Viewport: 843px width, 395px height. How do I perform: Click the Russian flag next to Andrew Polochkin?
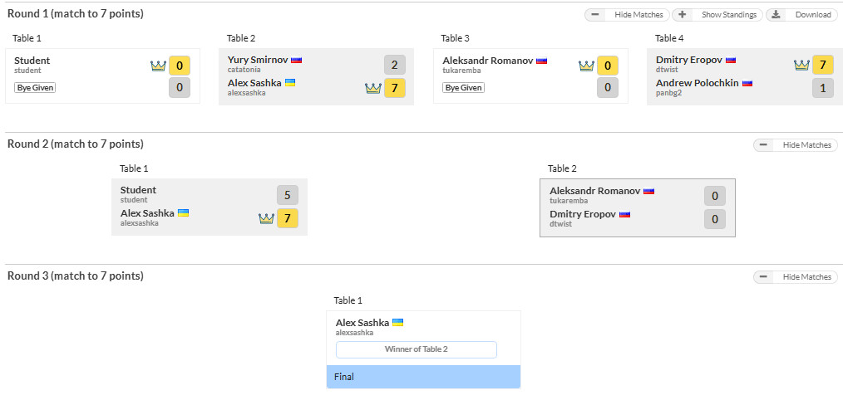(747, 83)
